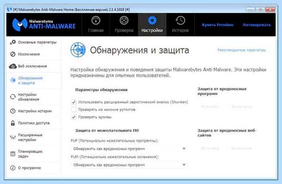This screenshot has height=184, width=282.
Task: Switch to the Настройки tab
Action: click(152, 24)
